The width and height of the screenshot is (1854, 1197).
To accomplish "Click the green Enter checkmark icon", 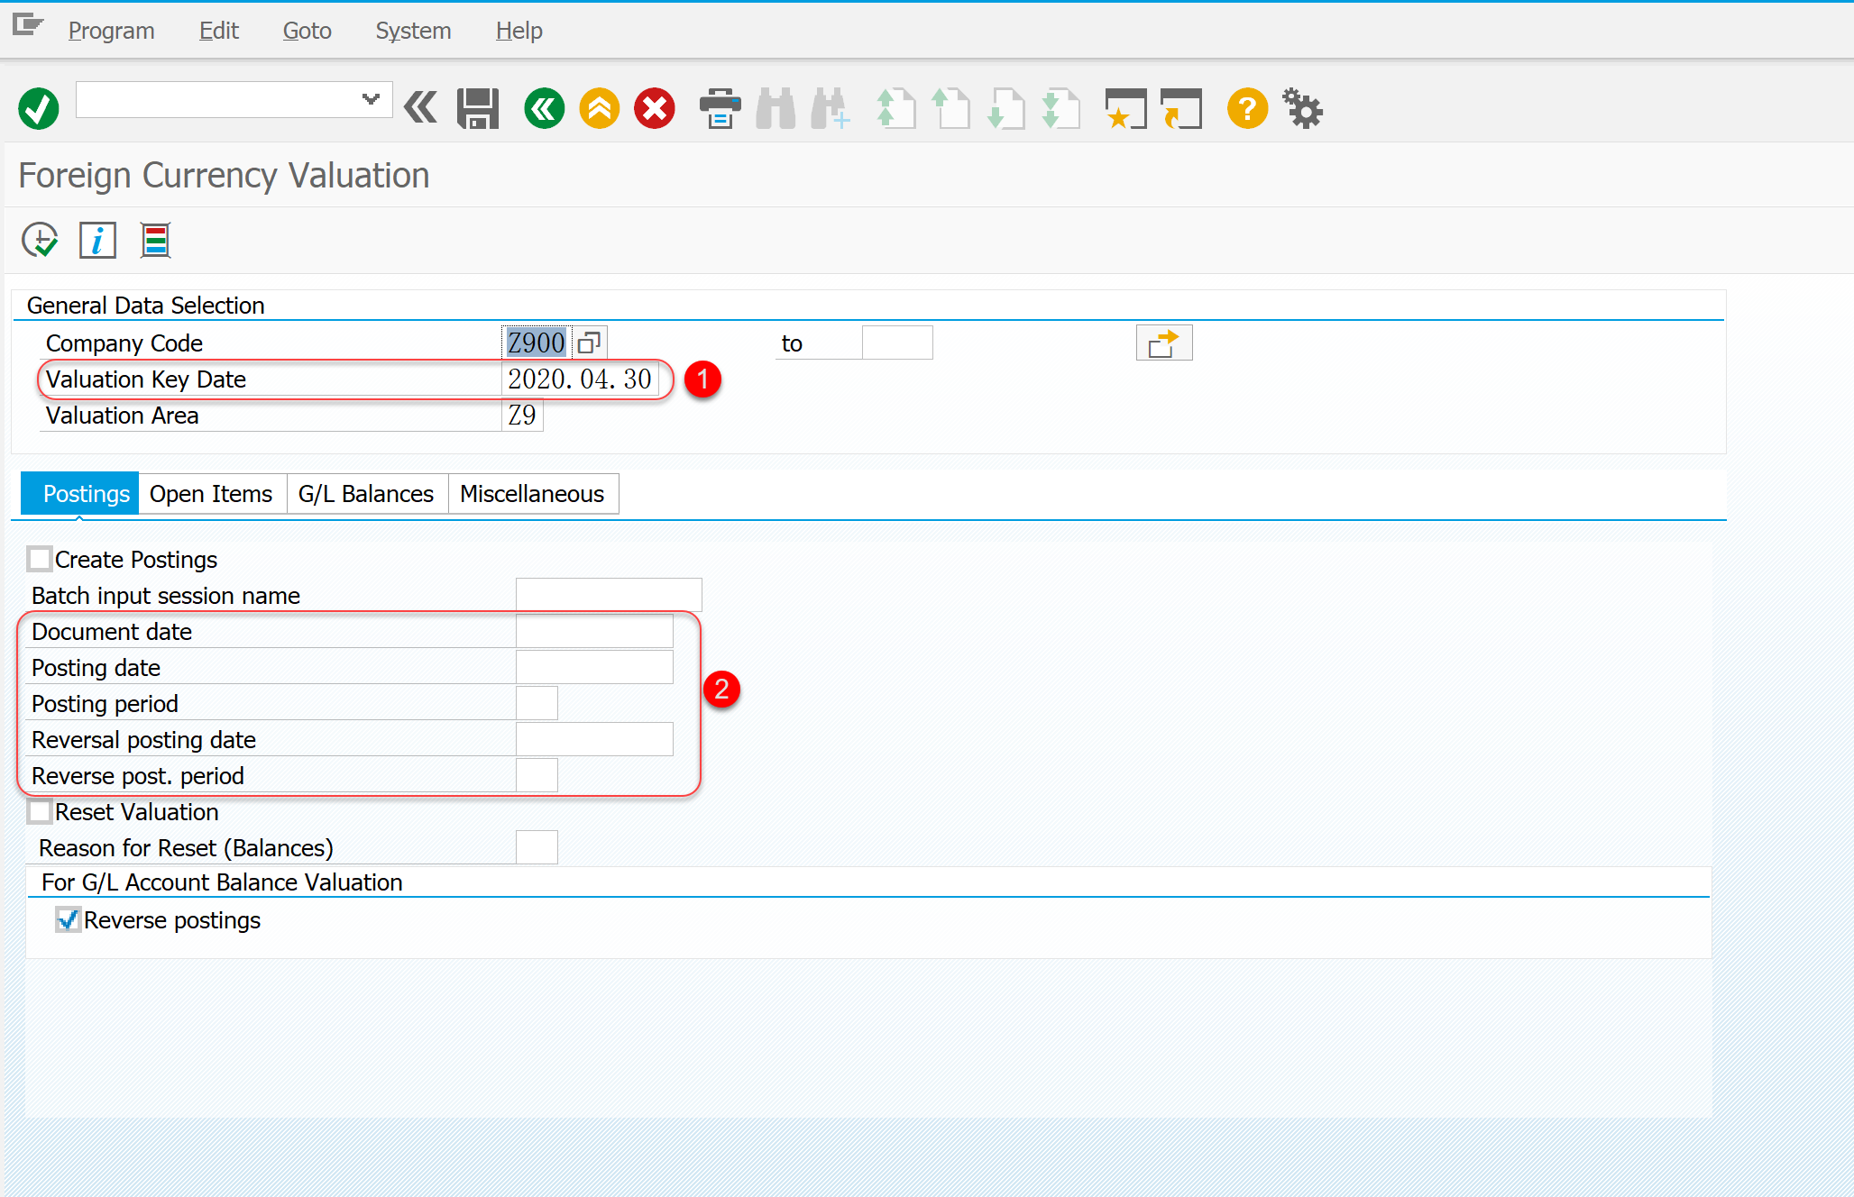I will click(39, 109).
